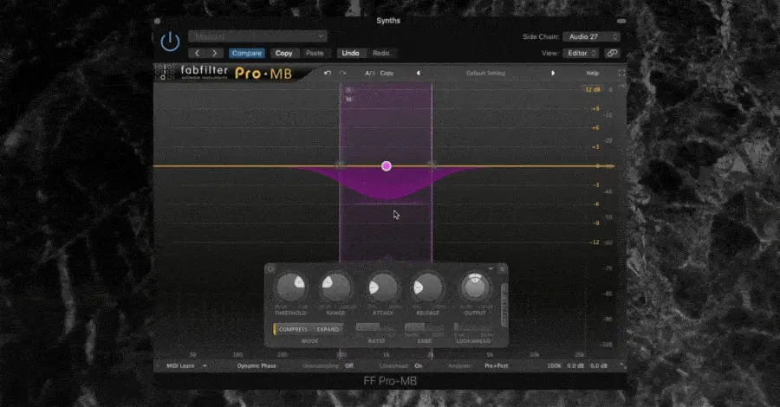Image resolution: width=780 pixels, height=407 pixels.
Task: Adjust the Lookahead slider
Action: coord(473,327)
